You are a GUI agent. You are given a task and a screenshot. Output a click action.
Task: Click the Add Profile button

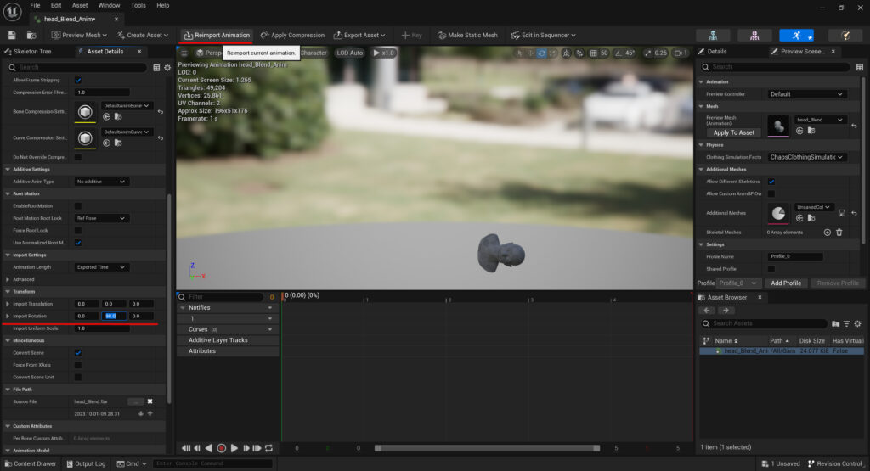pyautogui.click(x=785, y=283)
